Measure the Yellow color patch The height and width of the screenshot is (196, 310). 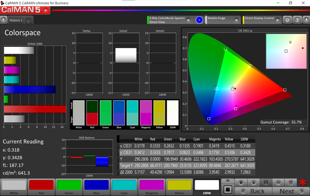(x=179, y=187)
